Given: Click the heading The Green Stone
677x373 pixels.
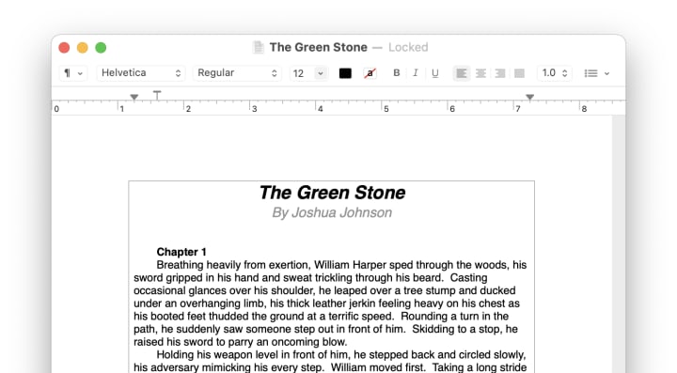Looking at the screenshot, I should coord(332,193).
